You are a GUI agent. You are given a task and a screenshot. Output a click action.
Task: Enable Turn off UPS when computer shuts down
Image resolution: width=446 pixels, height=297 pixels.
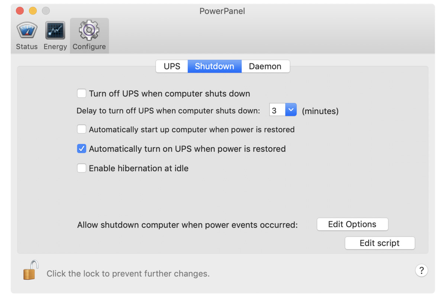point(81,93)
